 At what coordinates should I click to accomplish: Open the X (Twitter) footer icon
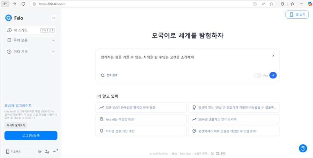click(x=212, y=154)
